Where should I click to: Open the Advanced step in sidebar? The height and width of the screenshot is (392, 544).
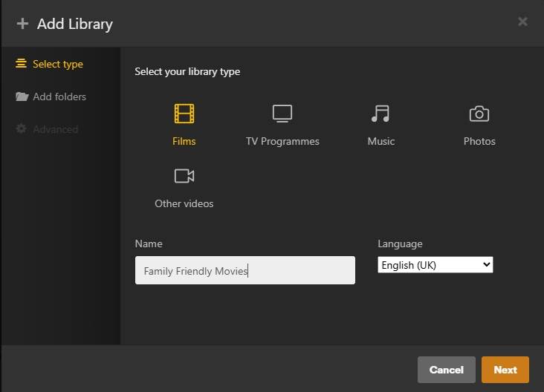pyautogui.click(x=55, y=129)
